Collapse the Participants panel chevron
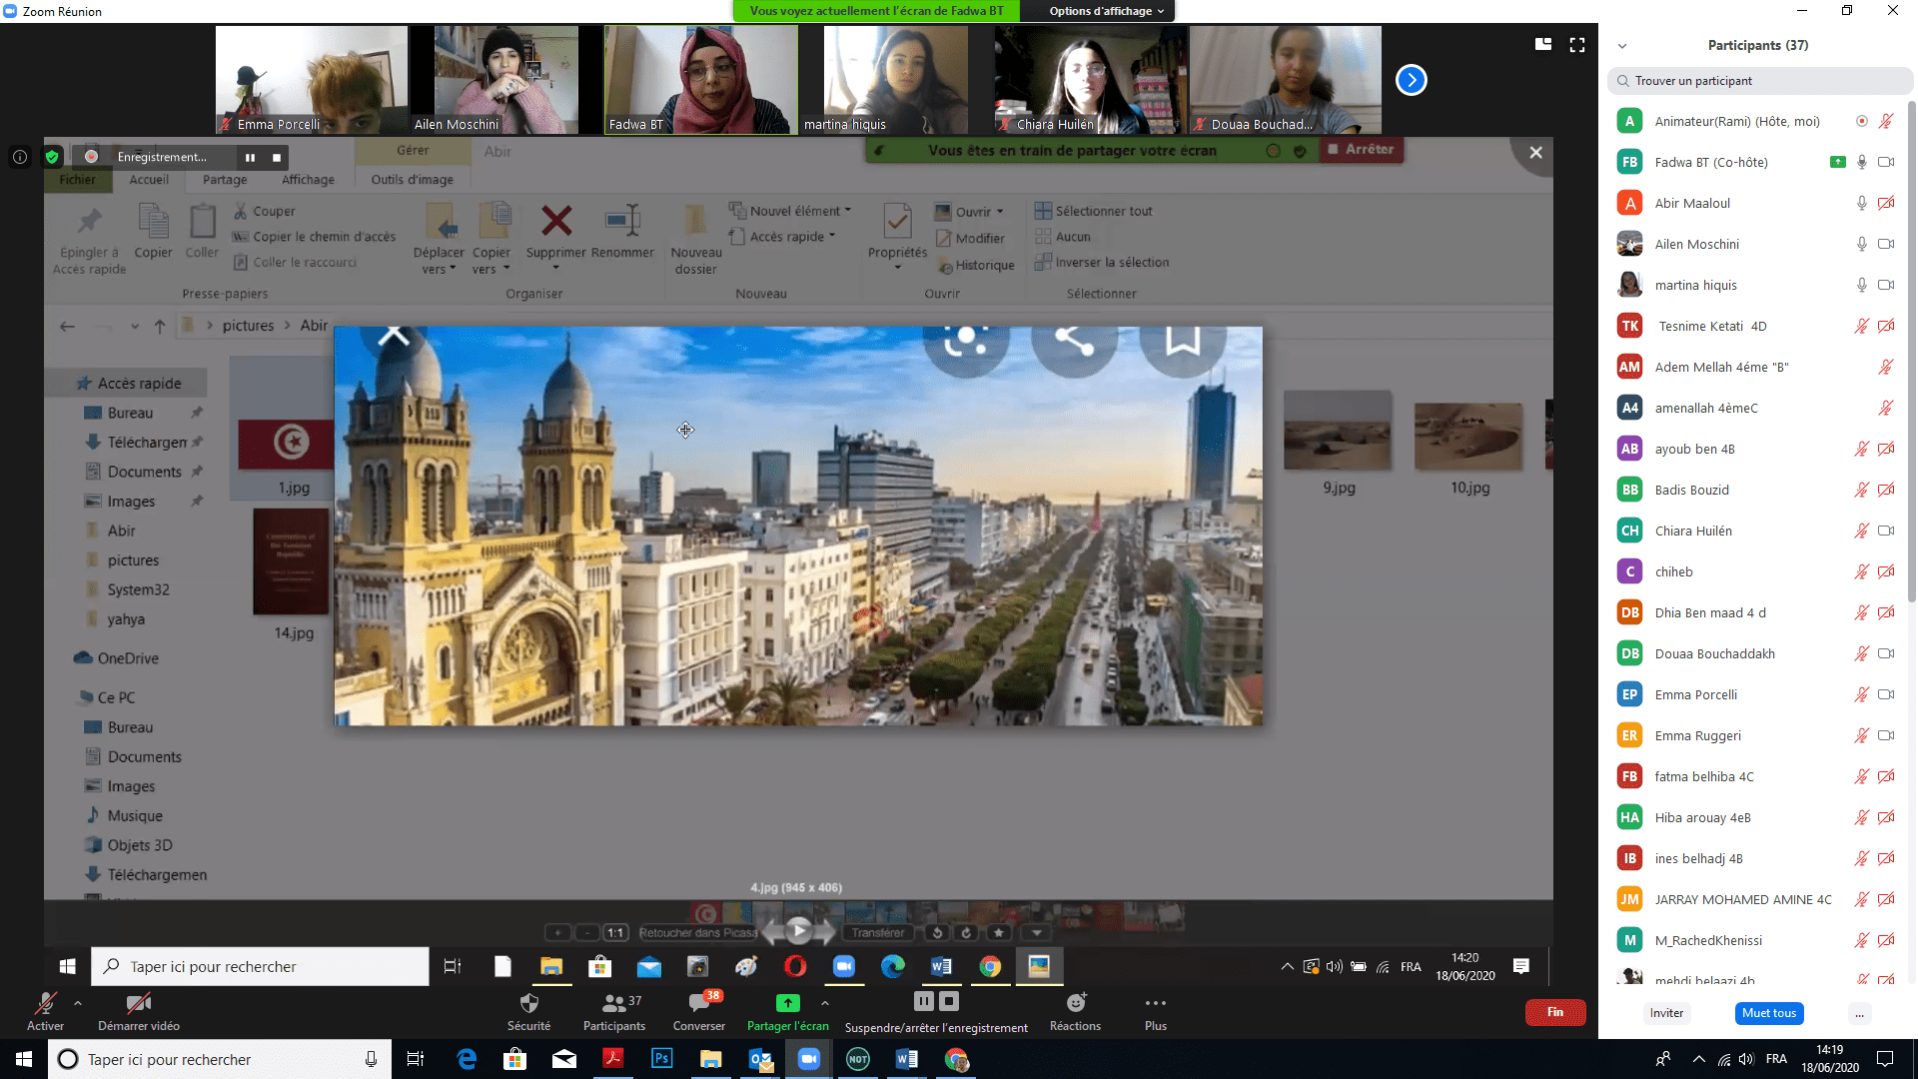Image resolution: width=1918 pixels, height=1079 pixels. click(1622, 46)
